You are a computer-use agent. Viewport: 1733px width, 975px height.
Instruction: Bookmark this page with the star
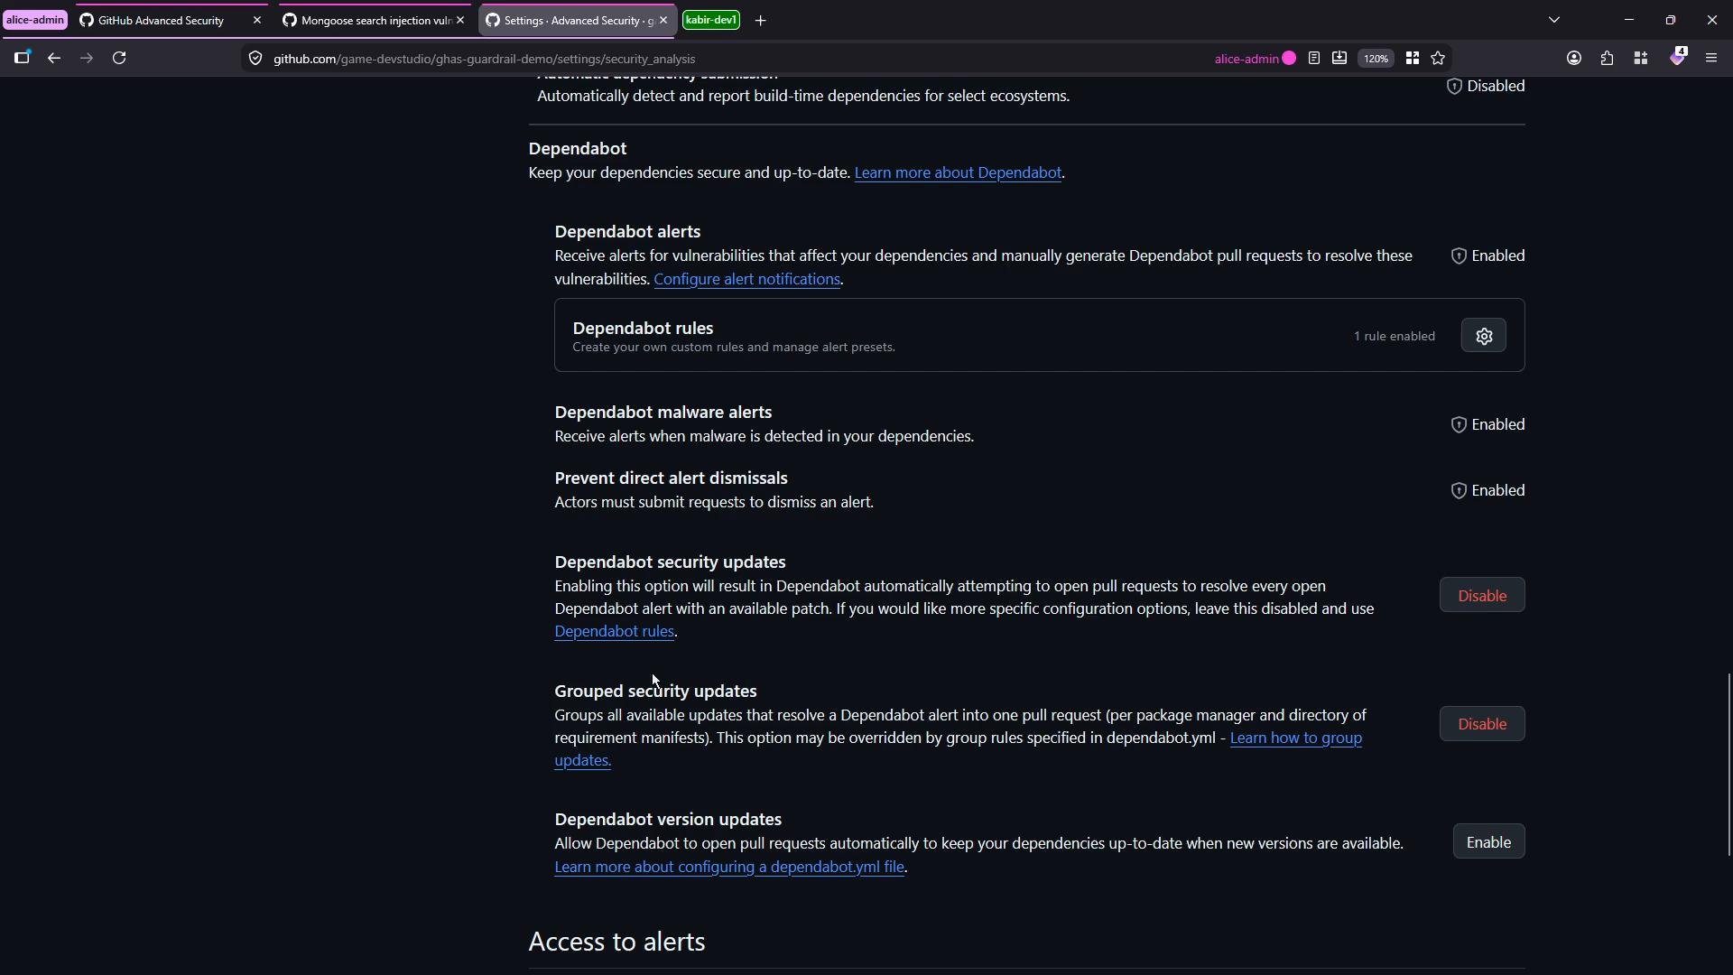point(1438,59)
